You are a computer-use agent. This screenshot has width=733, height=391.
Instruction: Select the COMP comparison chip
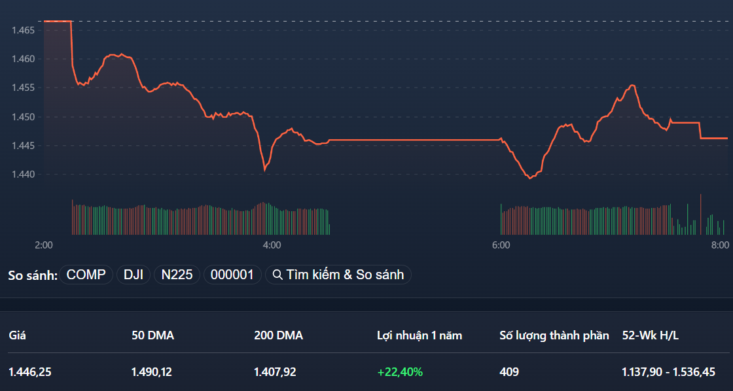tap(86, 275)
